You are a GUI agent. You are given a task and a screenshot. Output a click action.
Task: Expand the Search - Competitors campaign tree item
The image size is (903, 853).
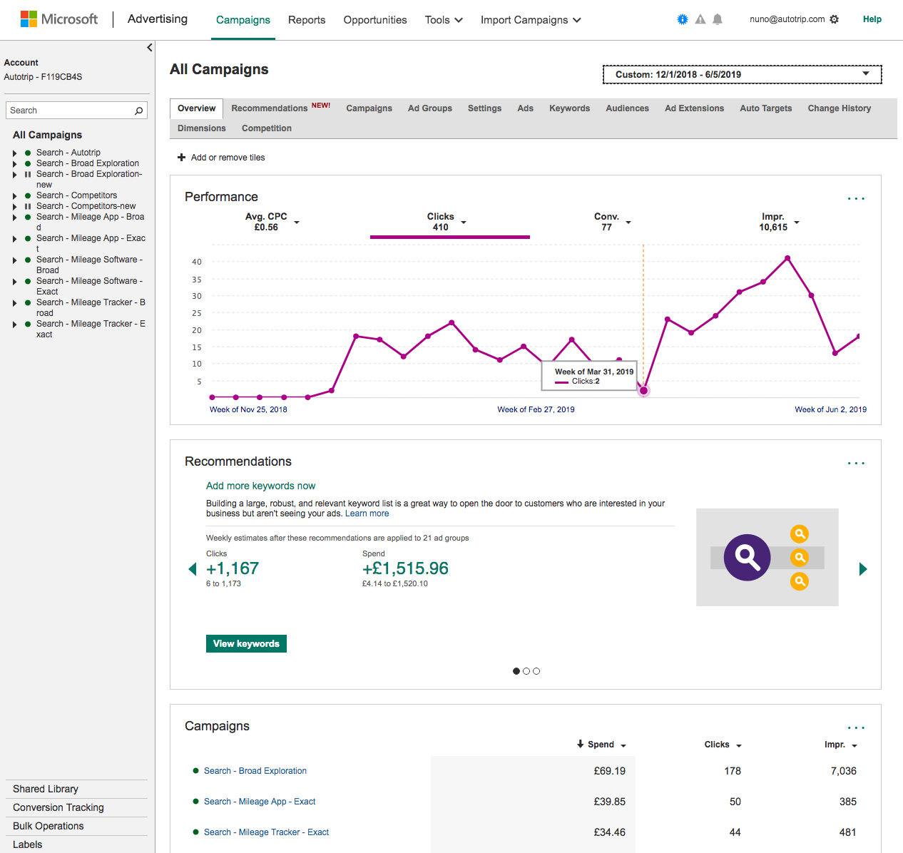[14, 195]
